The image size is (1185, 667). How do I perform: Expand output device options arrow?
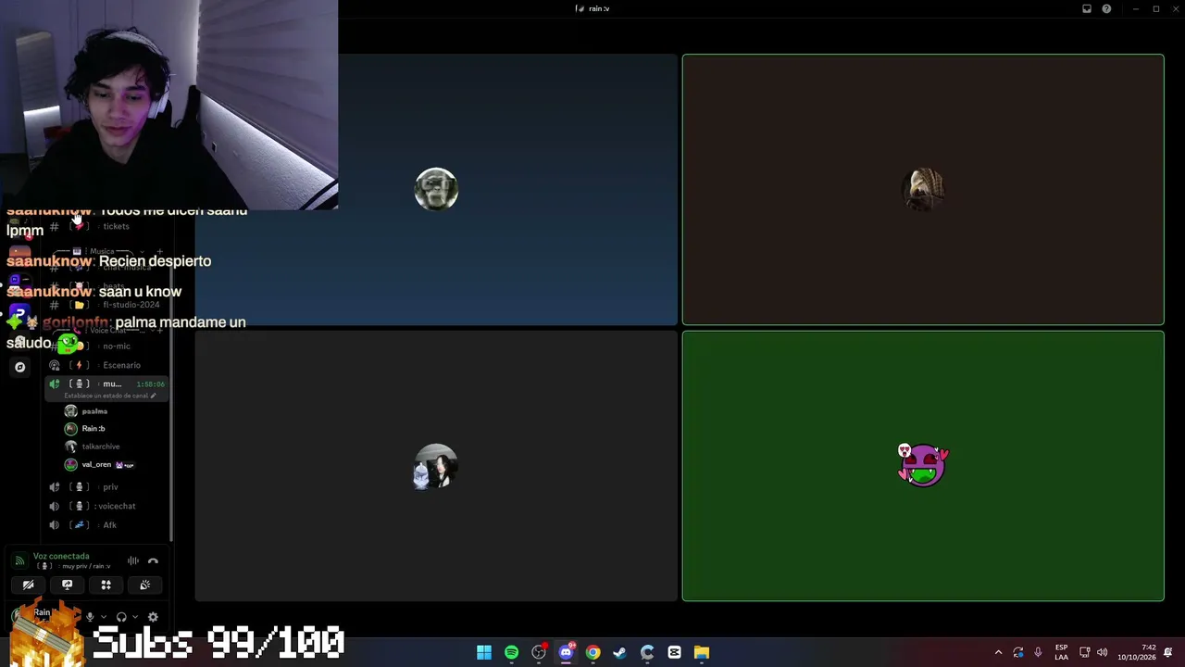[135, 617]
